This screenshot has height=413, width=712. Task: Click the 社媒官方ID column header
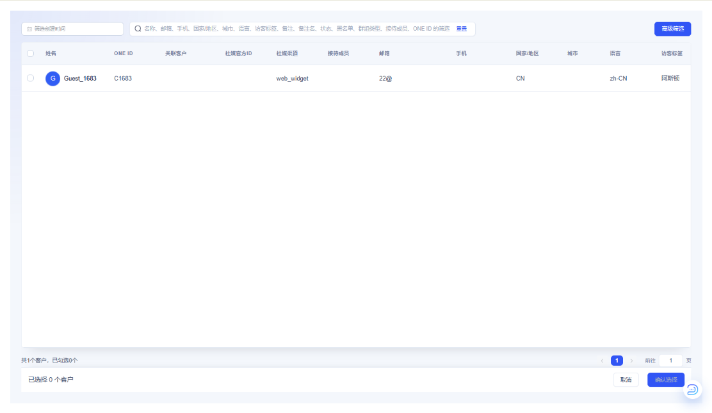click(x=238, y=54)
